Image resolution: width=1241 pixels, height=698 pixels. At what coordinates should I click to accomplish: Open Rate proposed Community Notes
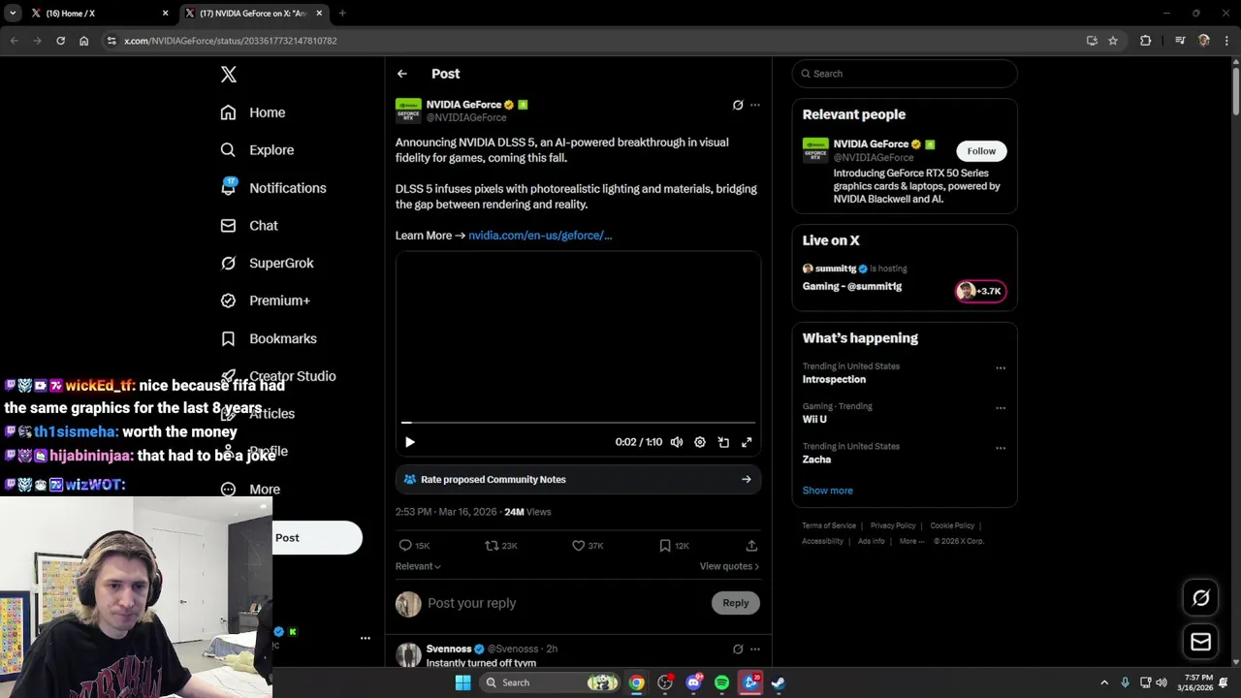click(x=578, y=480)
